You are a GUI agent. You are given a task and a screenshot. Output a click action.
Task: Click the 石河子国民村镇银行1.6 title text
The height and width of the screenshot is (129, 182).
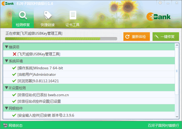pyautogui.click(x=35, y=3)
